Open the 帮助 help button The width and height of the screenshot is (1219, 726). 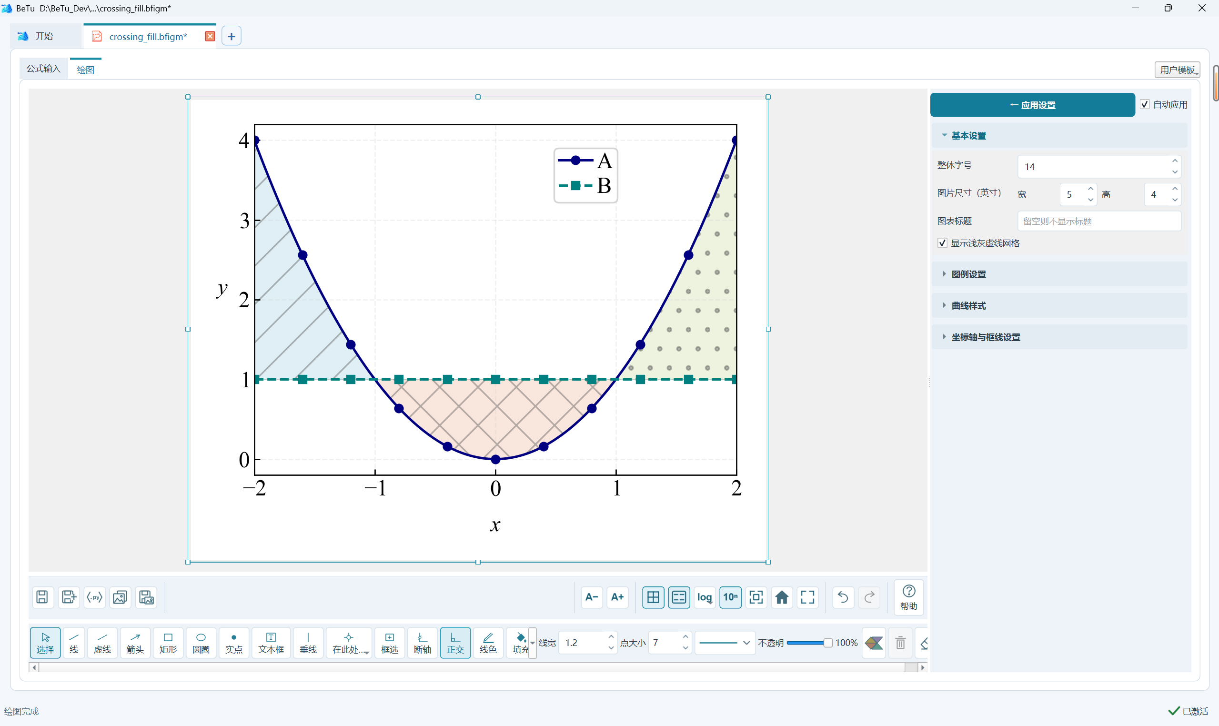pos(909,597)
